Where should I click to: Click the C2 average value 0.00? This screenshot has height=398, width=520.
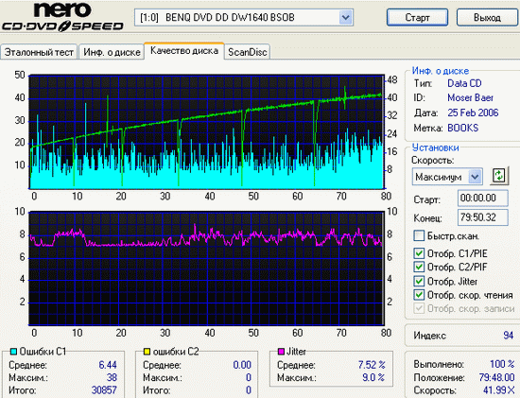point(242,365)
